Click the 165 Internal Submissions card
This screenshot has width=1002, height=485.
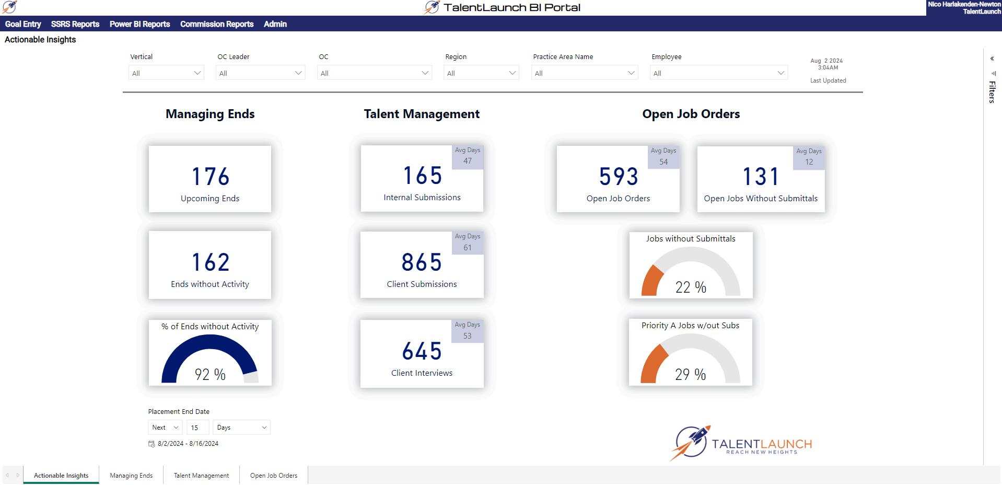click(422, 178)
